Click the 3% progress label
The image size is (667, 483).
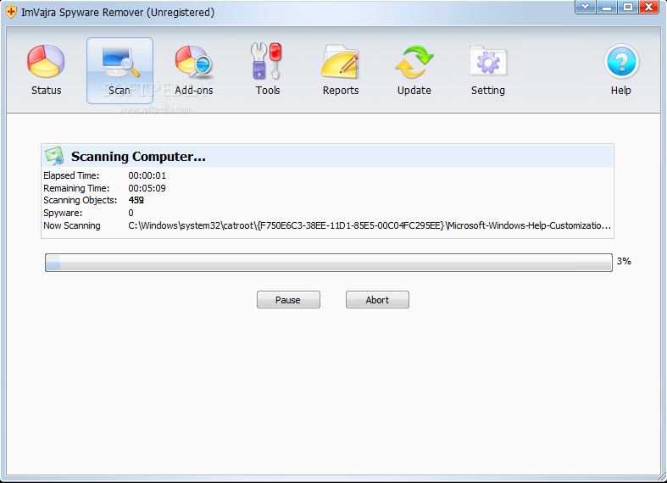point(624,261)
